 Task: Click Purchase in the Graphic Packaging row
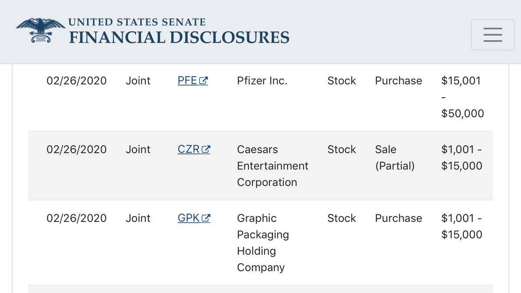[399, 218]
